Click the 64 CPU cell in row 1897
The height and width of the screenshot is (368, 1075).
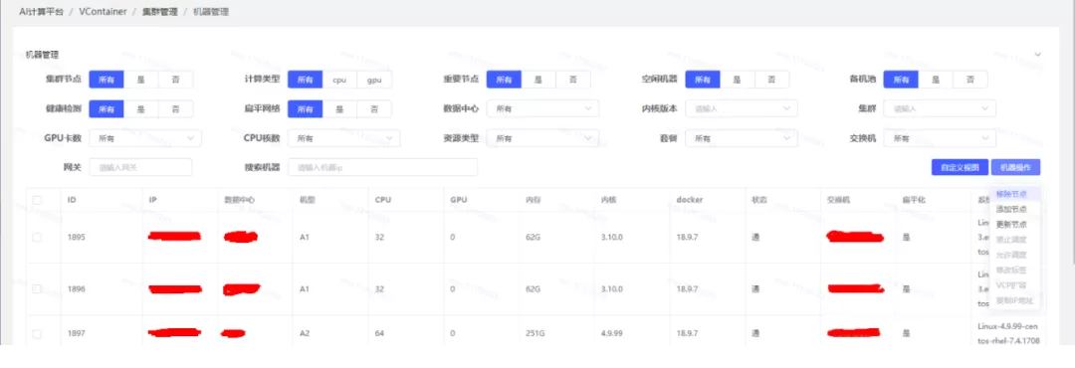[379, 334]
